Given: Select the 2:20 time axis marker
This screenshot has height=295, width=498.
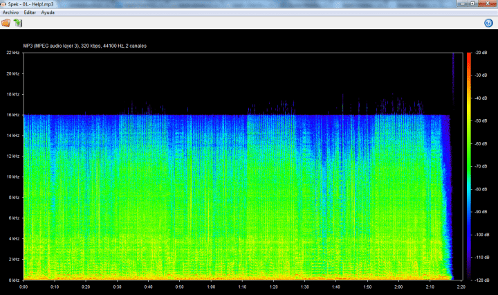Looking at the screenshot, I should [461, 286].
